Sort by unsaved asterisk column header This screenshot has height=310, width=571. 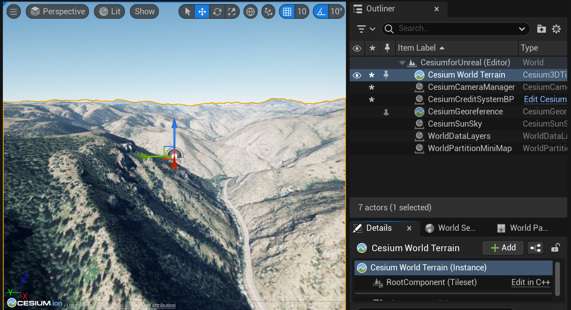tap(372, 48)
